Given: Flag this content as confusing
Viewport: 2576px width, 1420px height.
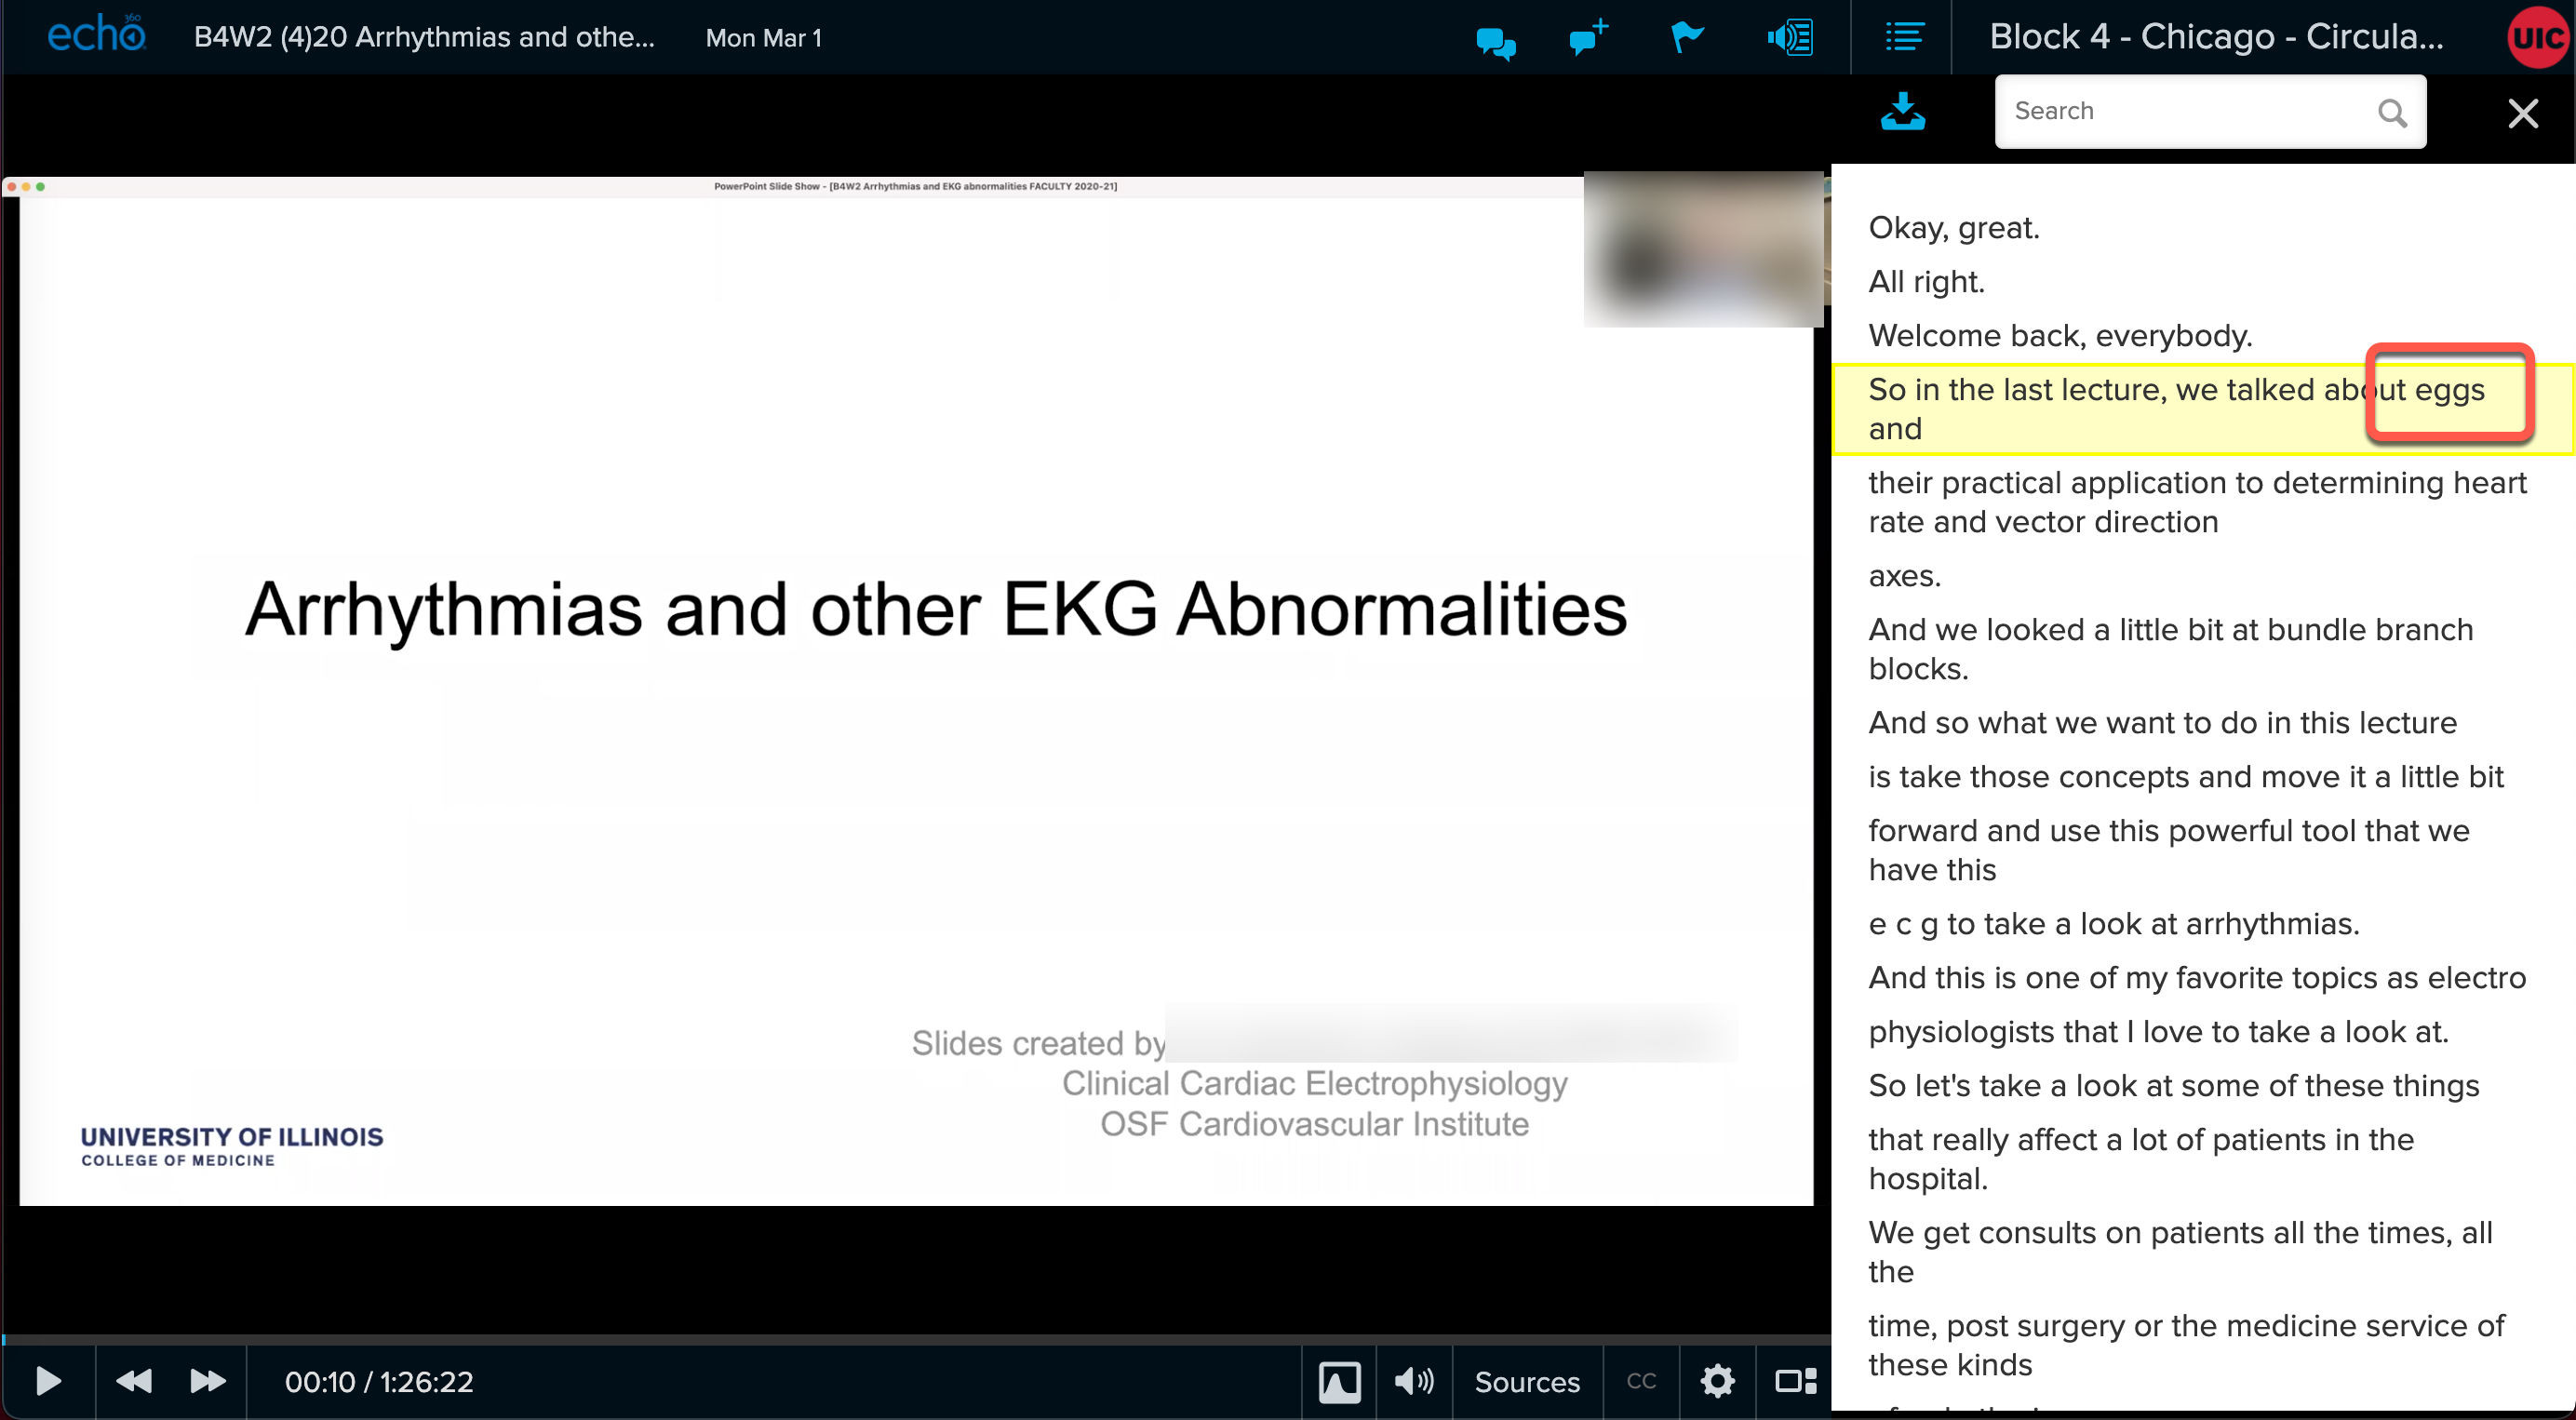Looking at the screenshot, I should pyautogui.click(x=1686, y=38).
